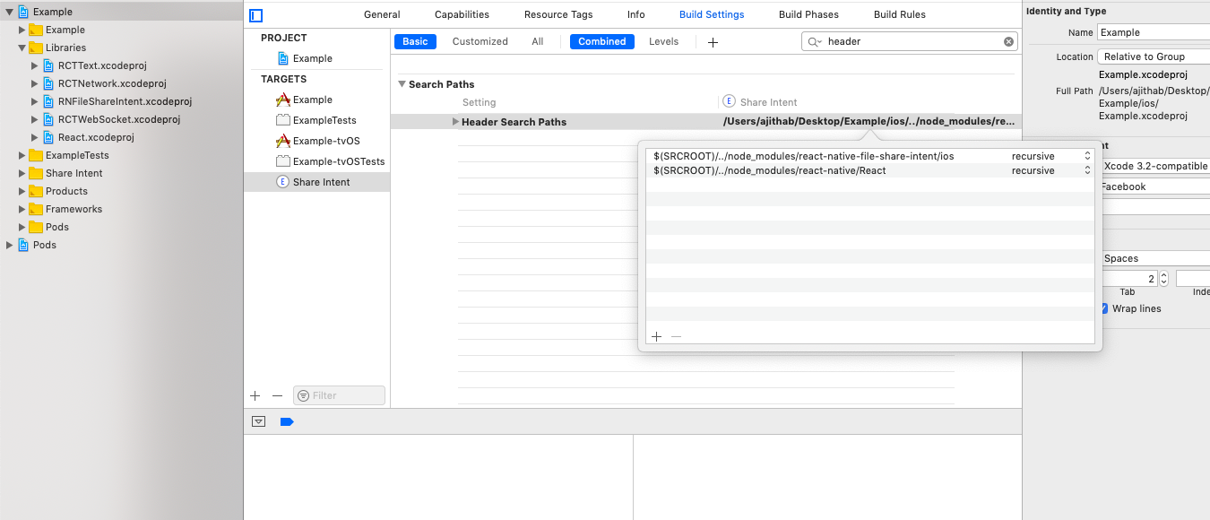Clear the header search field
Screen dimensions: 1210x520
[x=1008, y=41]
